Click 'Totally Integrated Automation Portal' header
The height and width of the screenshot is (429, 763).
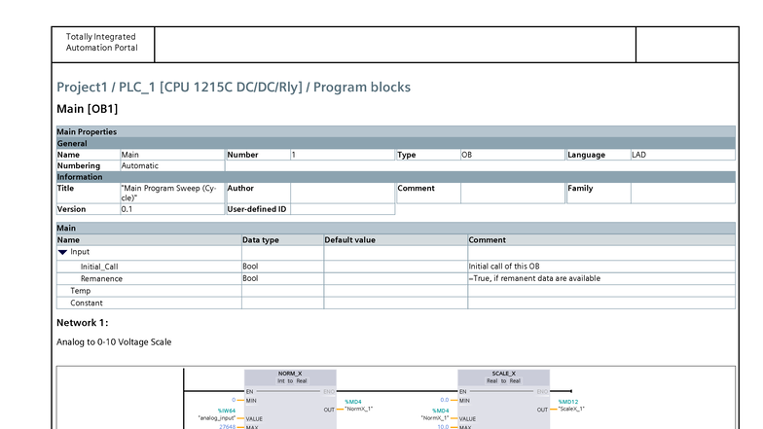point(101,43)
